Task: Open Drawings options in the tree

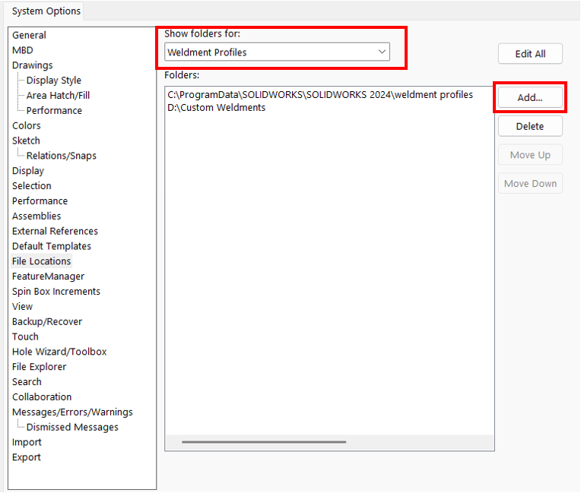Action: click(x=33, y=65)
